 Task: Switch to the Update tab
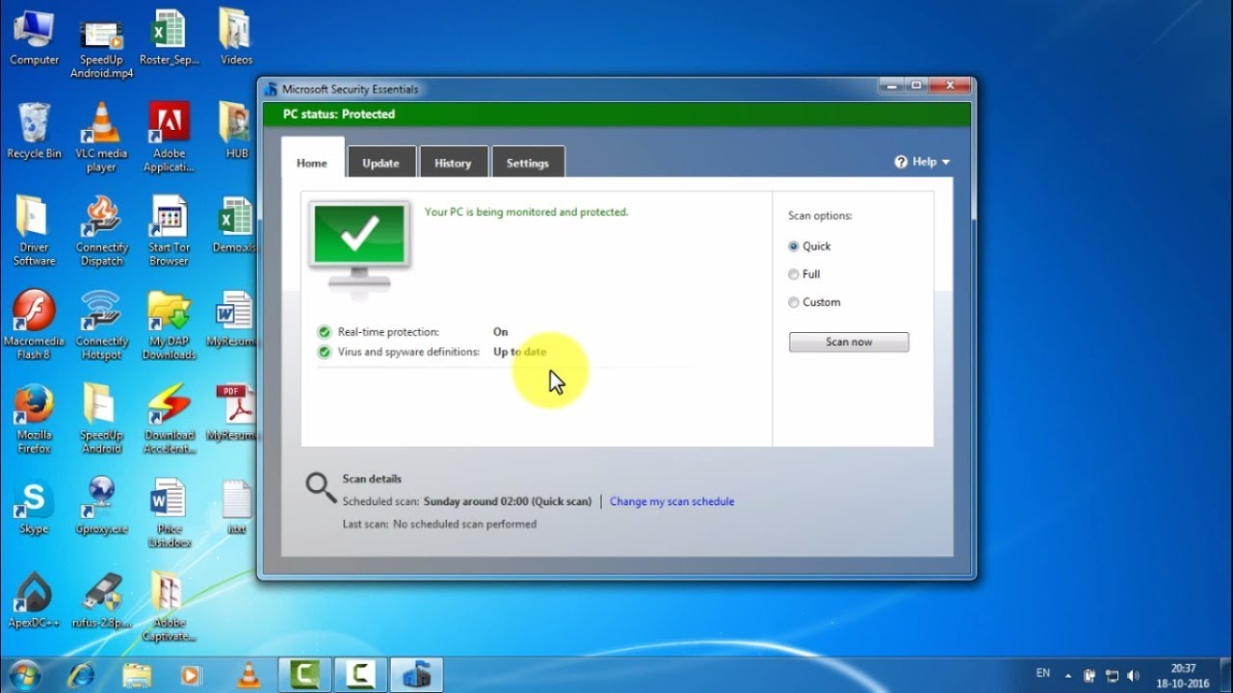click(380, 163)
